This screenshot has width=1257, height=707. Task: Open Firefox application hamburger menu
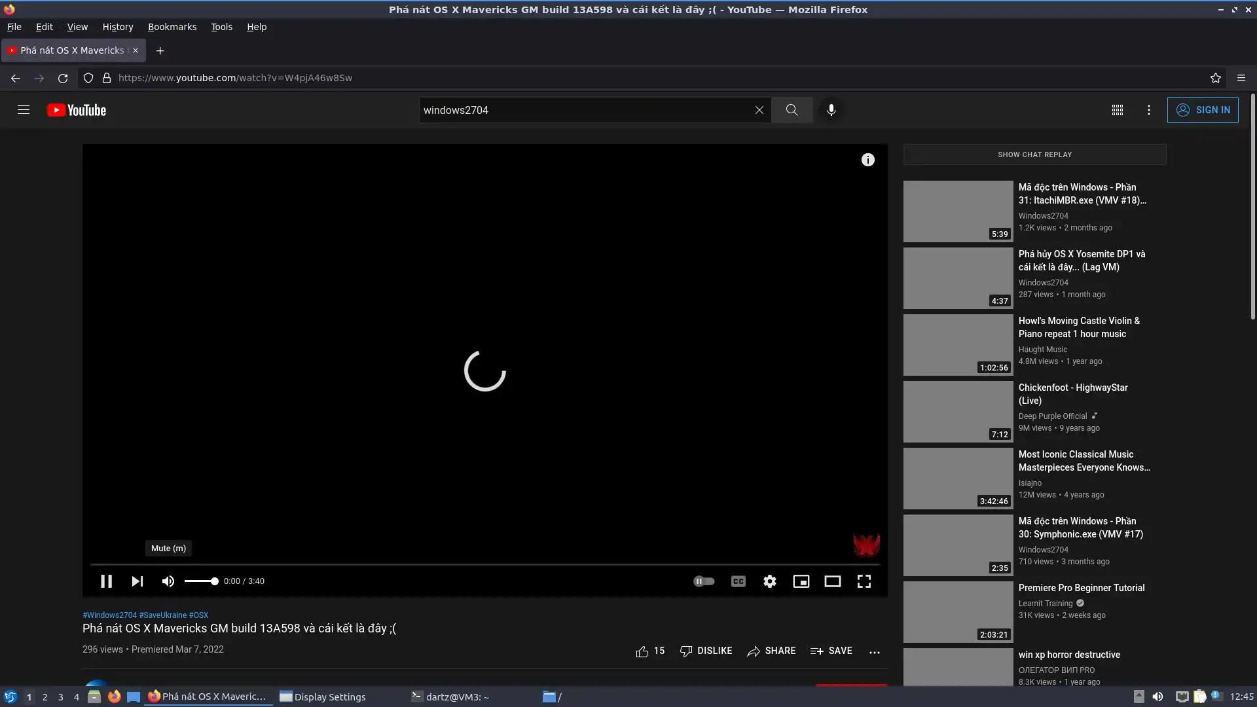click(1241, 78)
